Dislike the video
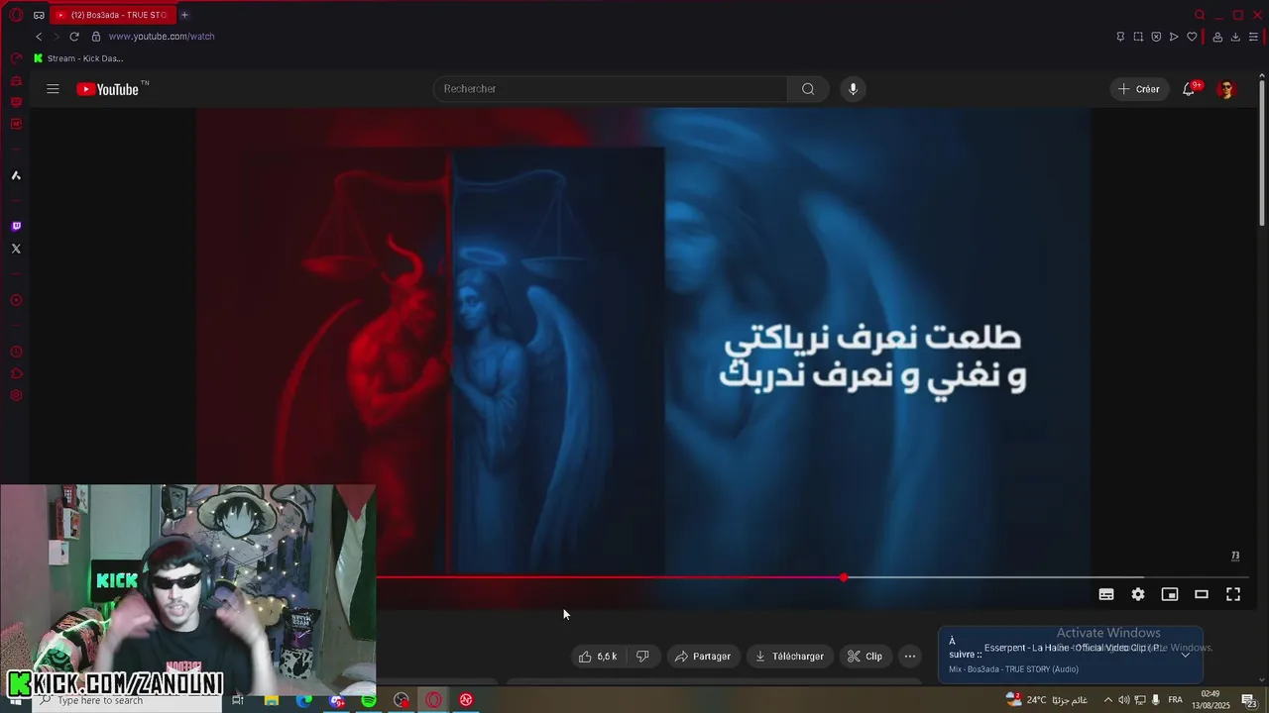1269x713 pixels. click(x=642, y=657)
